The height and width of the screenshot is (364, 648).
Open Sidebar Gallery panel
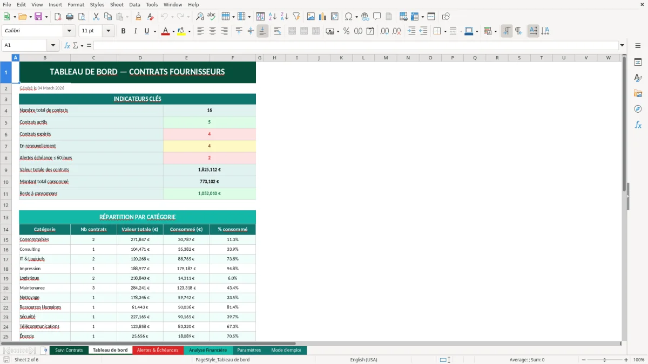[x=638, y=93]
